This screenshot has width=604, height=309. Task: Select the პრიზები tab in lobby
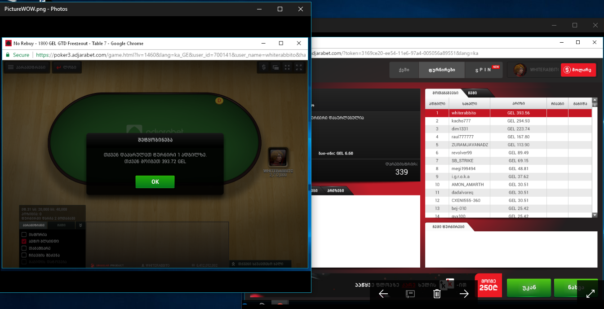pyautogui.click(x=335, y=190)
